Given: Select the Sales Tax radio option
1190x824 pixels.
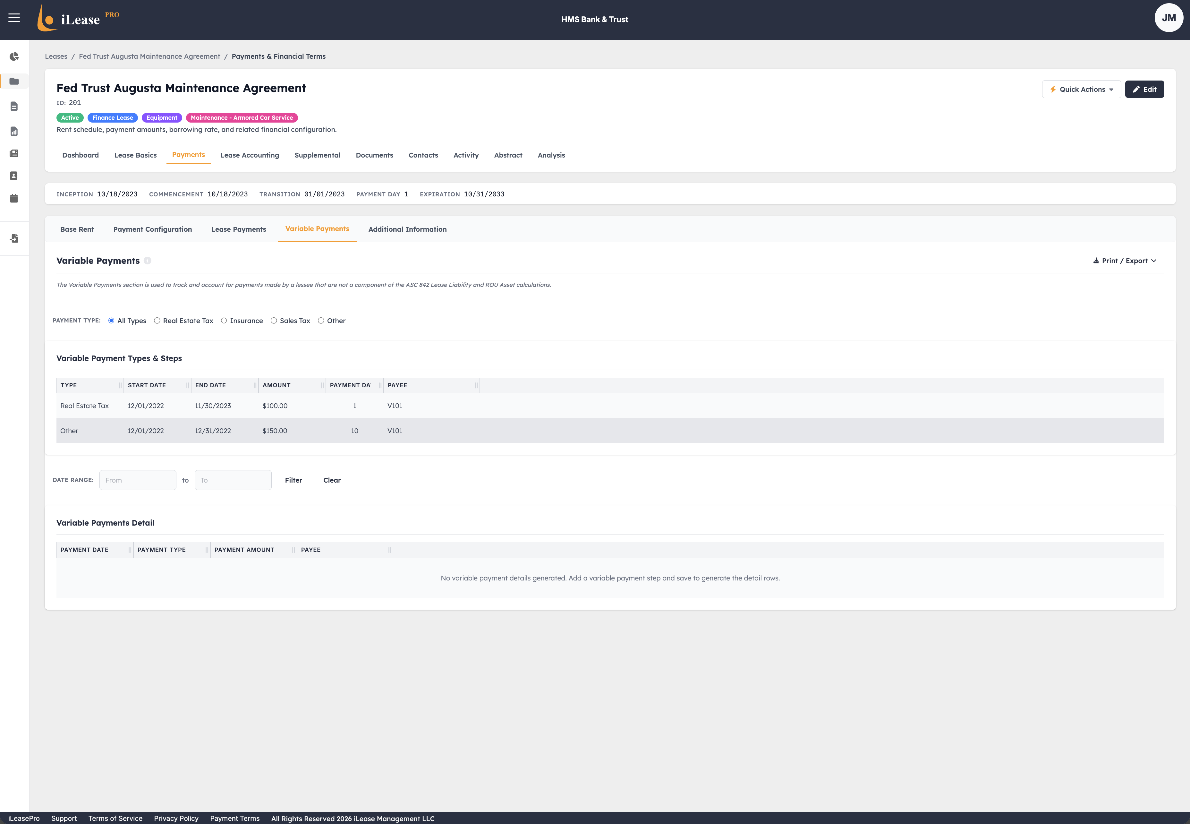Looking at the screenshot, I should point(274,321).
